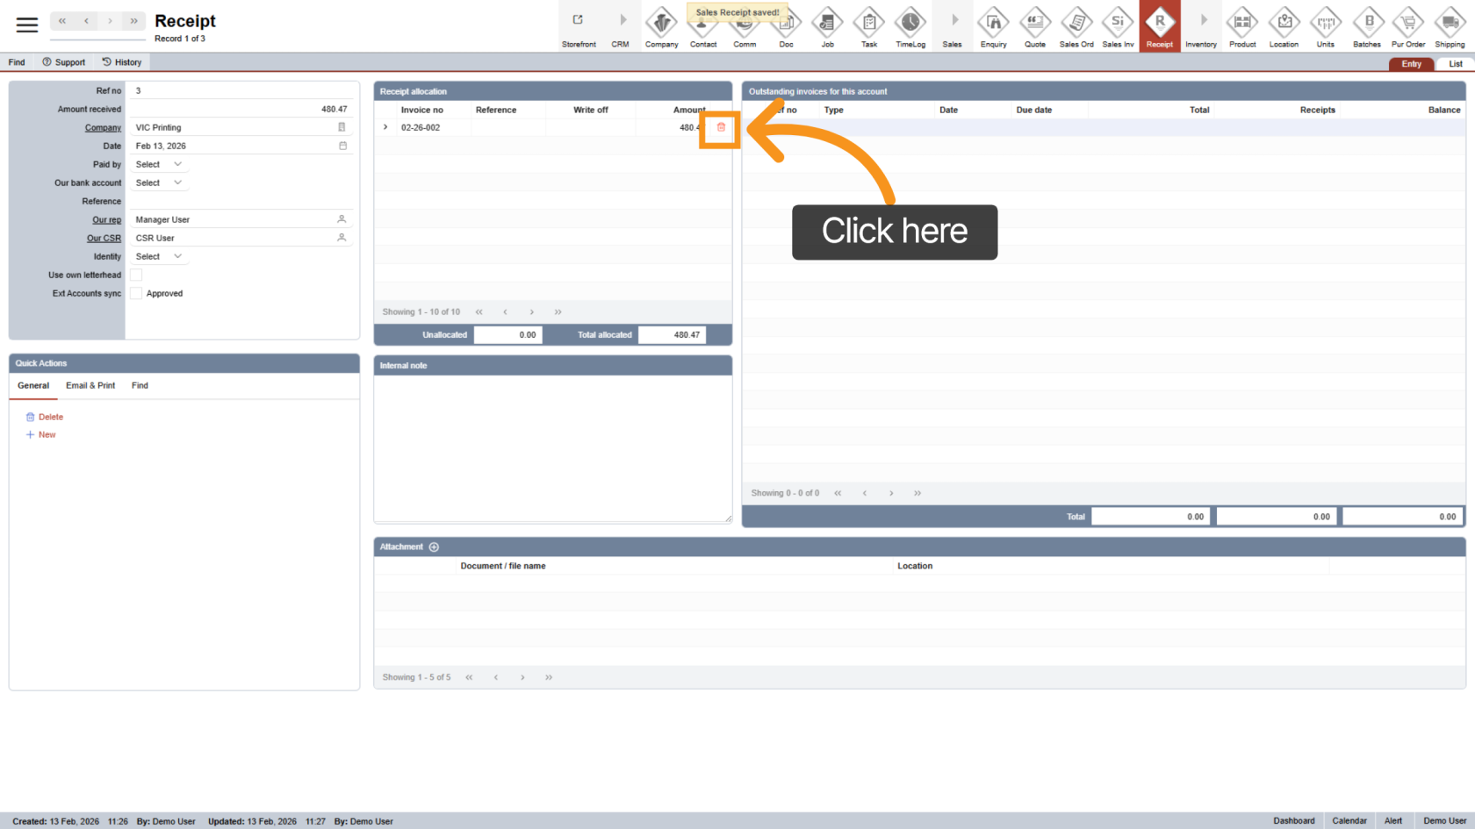Create a New receipt via quick action
Viewport: 1475px width, 829px height.
tap(47, 434)
